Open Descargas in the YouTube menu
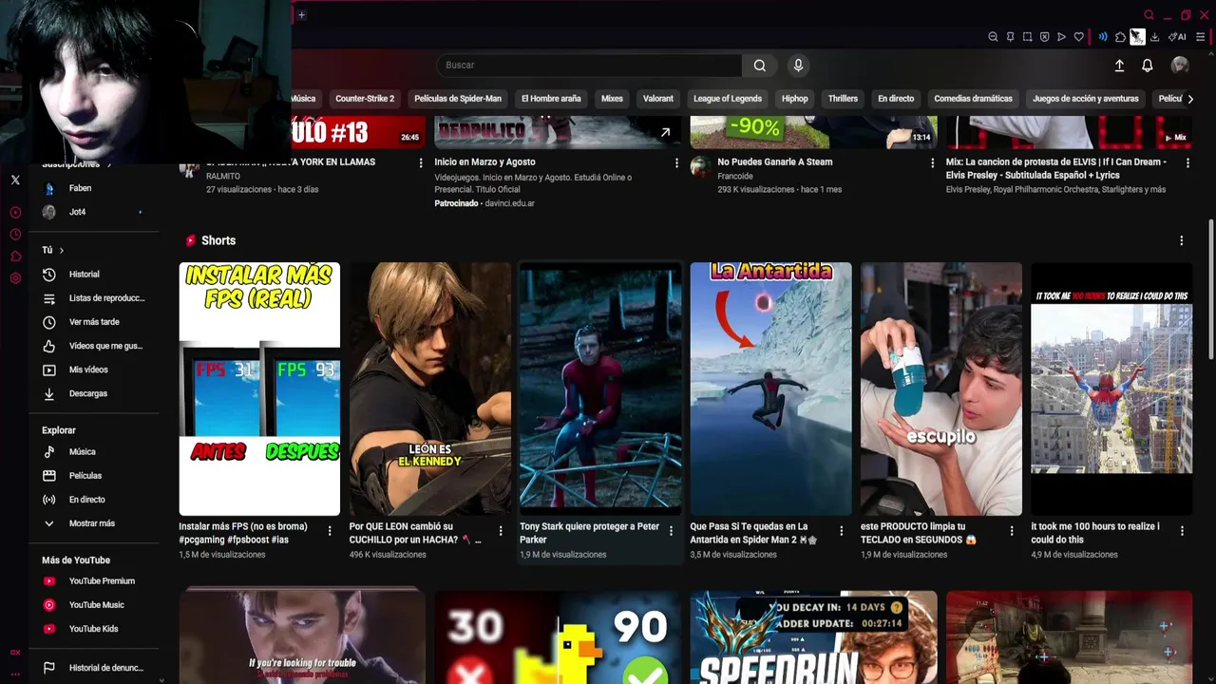This screenshot has width=1216, height=684. 95,393
